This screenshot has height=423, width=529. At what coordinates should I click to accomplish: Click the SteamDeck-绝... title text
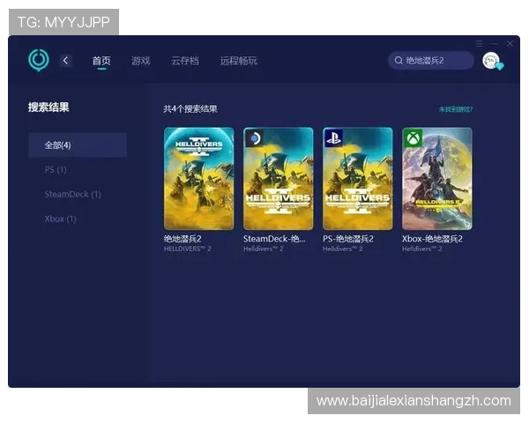(x=274, y=239)
